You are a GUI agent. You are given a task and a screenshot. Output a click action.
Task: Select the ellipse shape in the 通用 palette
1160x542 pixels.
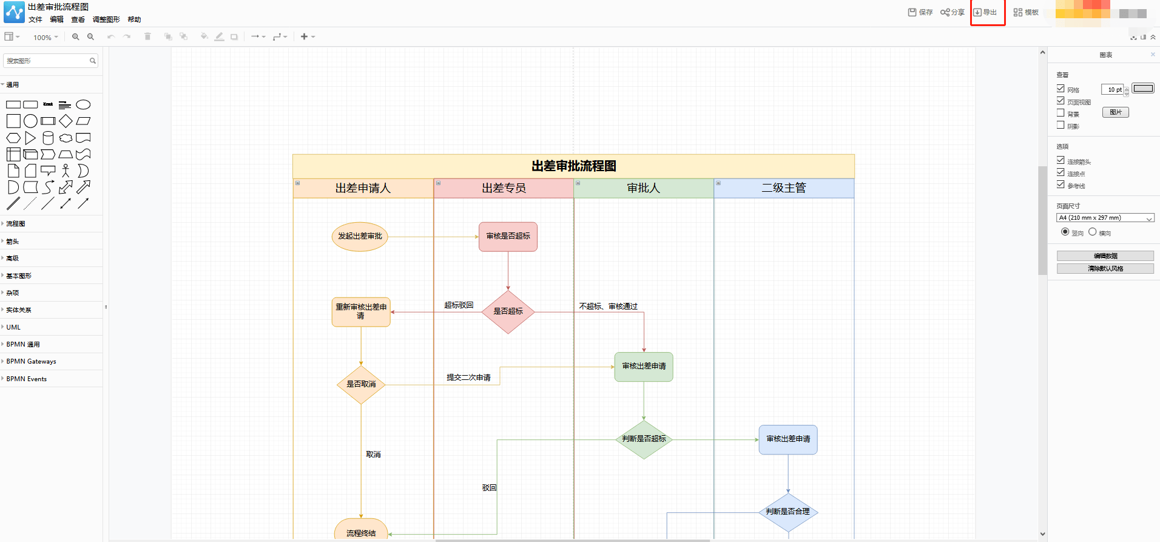point(83,104)
